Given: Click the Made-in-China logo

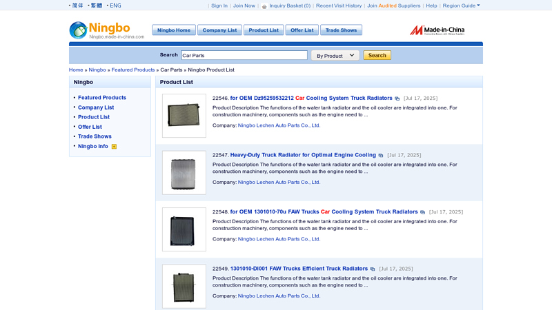Looking at the screenshot, I should [437, 30].
